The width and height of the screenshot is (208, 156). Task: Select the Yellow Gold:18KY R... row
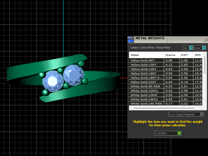pos(166,78)
